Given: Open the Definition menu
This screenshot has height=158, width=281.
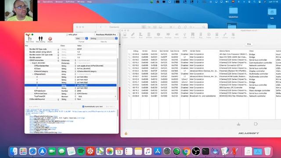Looking at the screenshot, I should (70, 2).
